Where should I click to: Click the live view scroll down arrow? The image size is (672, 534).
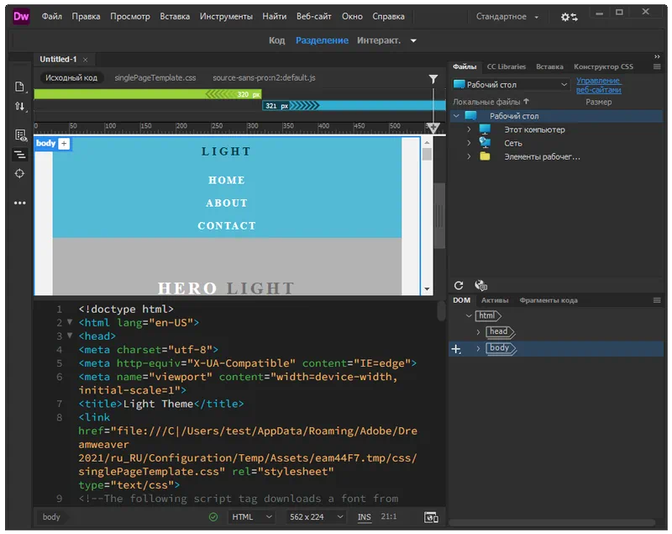[427, 289]
